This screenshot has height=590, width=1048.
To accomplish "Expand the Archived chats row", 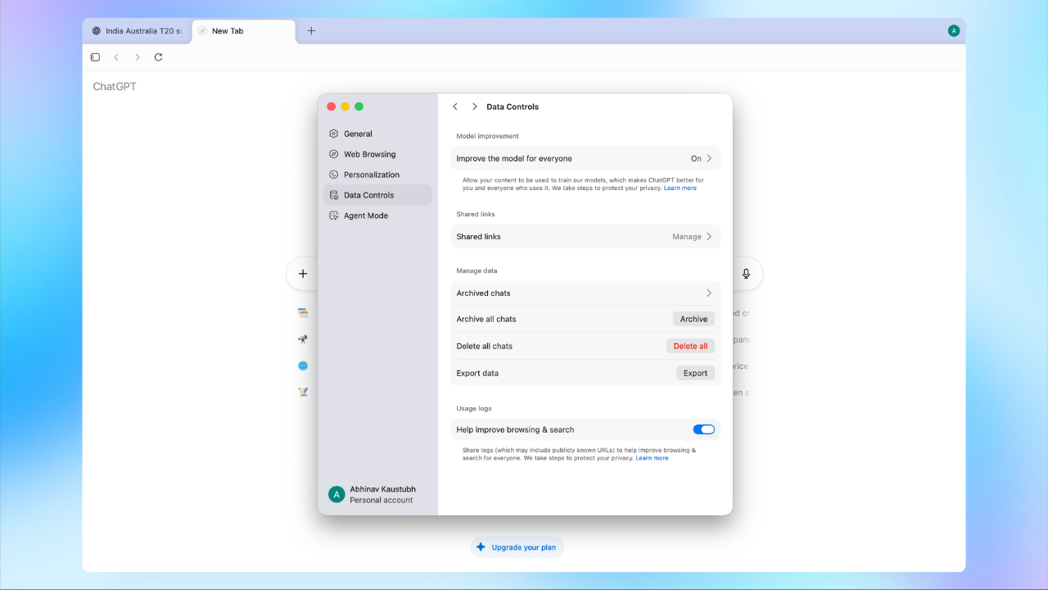I will click(585, 293).
